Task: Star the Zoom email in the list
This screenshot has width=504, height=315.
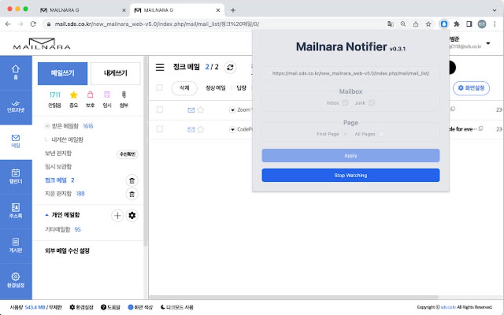Action: (x=200, y=110)
